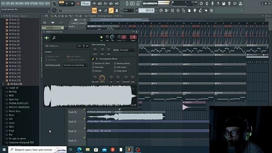Start playback with the Play button

(67, 3)
